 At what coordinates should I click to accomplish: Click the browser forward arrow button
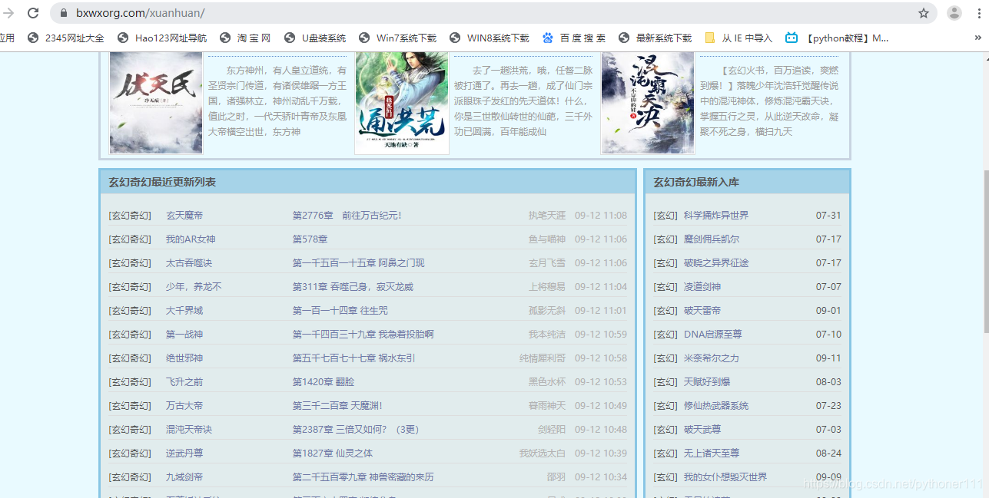(9, 13)
